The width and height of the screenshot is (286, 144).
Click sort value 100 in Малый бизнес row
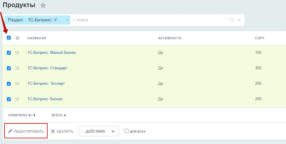[258, 53]
